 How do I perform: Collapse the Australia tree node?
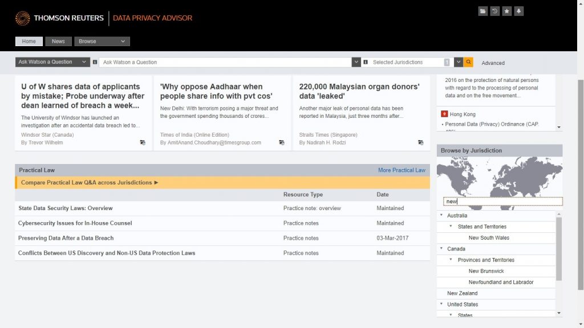tap(441, 215)
